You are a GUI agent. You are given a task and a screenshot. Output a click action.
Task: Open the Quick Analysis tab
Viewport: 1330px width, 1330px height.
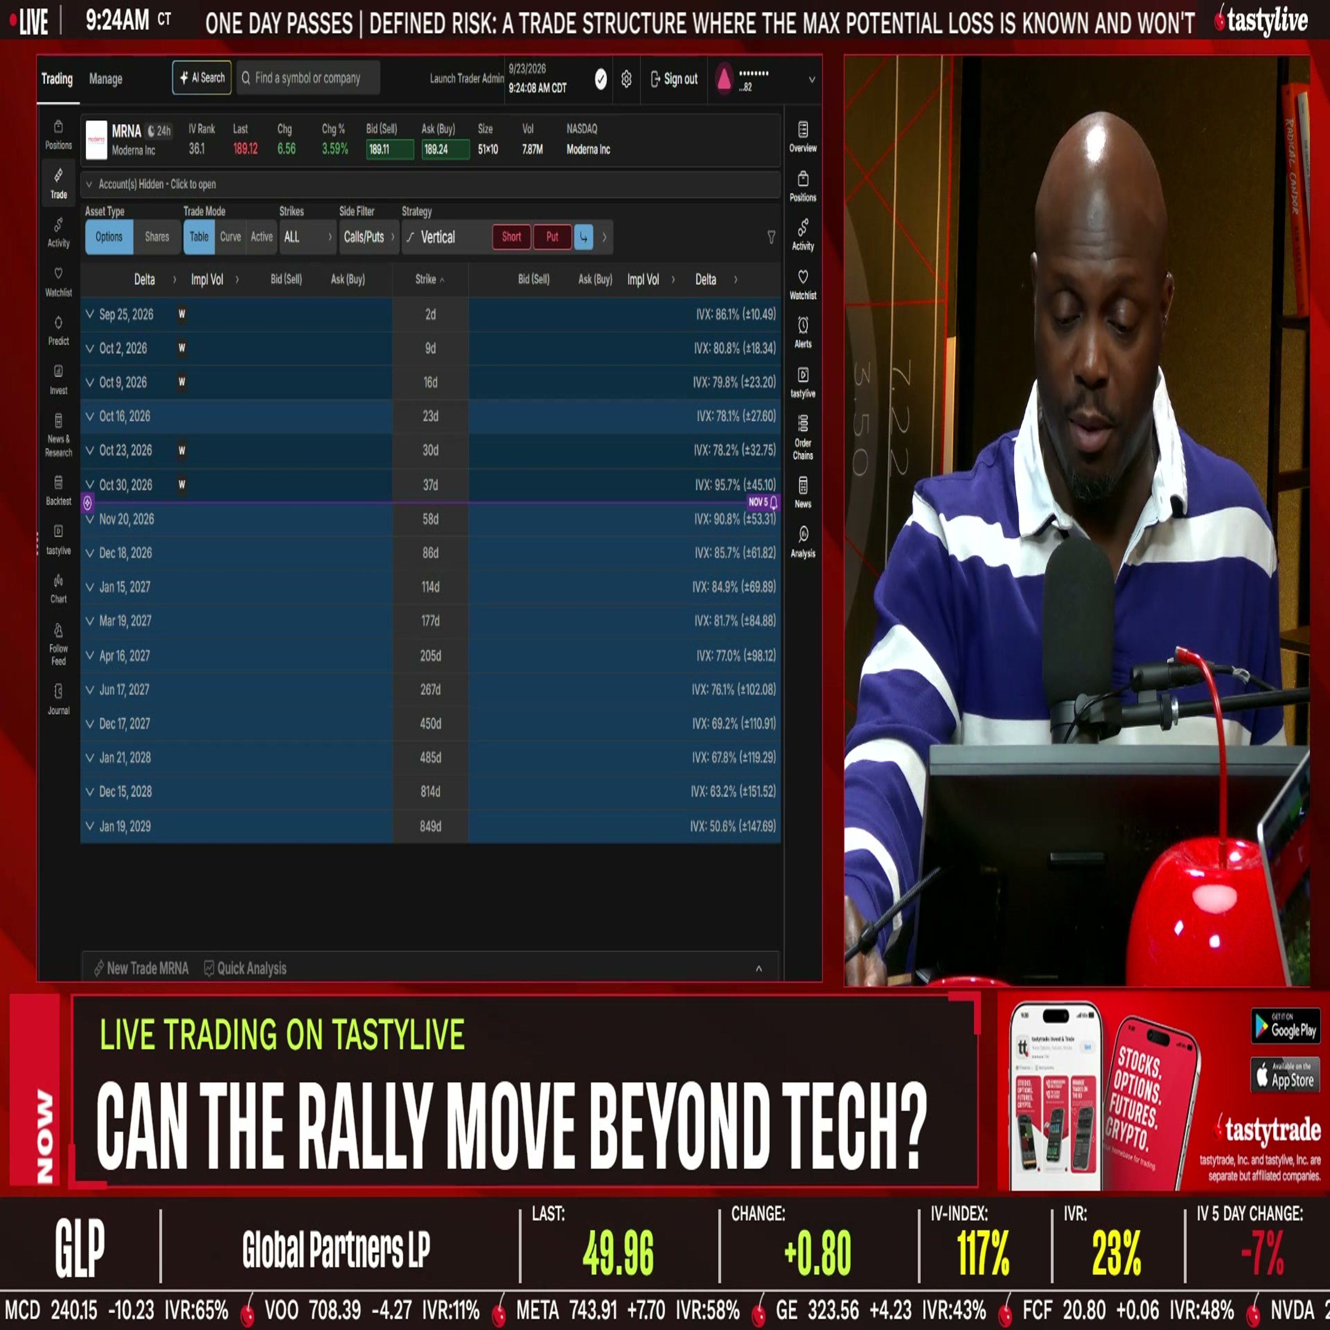click(x=245, y=969)
